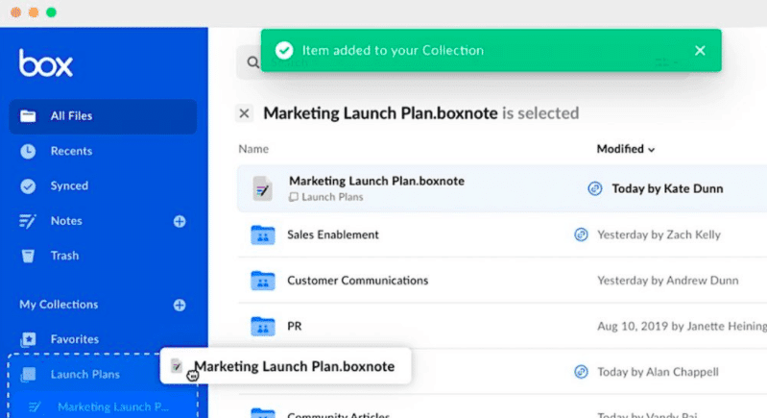Image resolution: width=767 pixels, height=418 pixels.
Task: Click the search magnifier icon
Action: (x=252, y=62)
